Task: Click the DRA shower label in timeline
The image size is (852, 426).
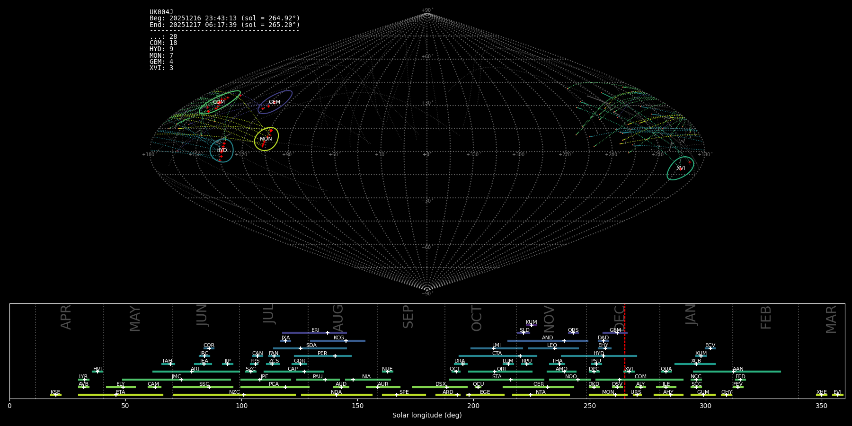Action: point(460,361)
